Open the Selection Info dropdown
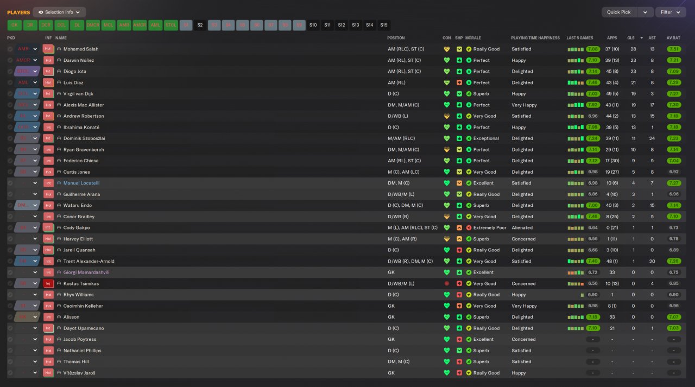This screenshot has height=387, width=695. 59,12
